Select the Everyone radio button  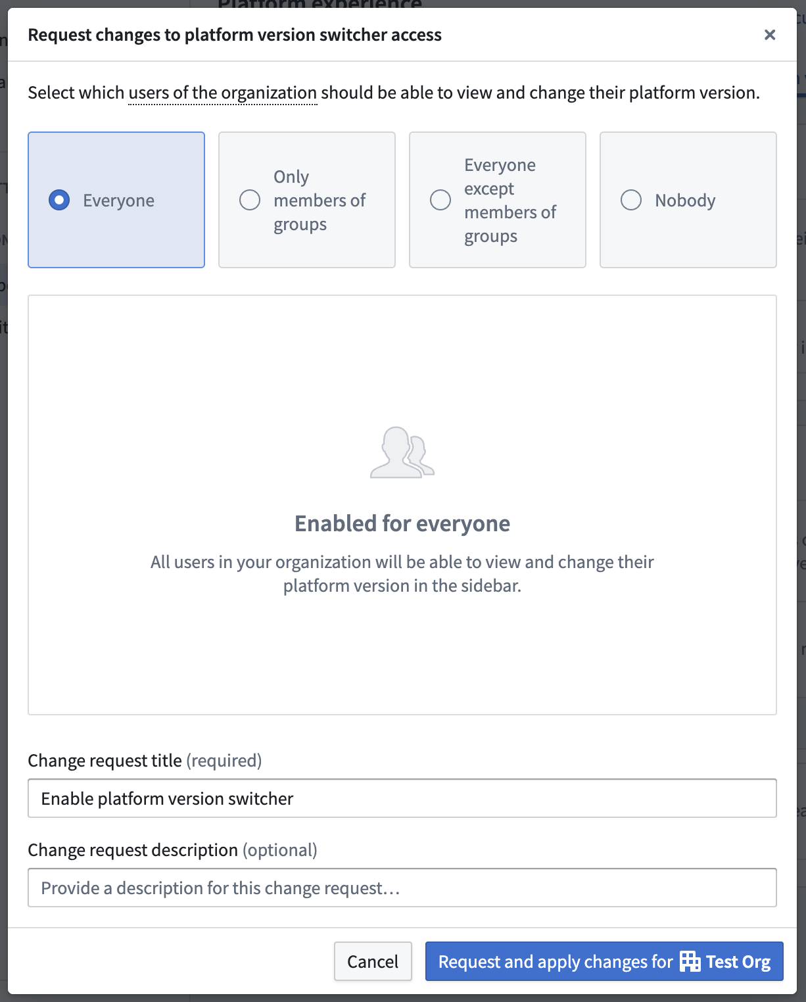pyautogui.click(x=59, y=200)
